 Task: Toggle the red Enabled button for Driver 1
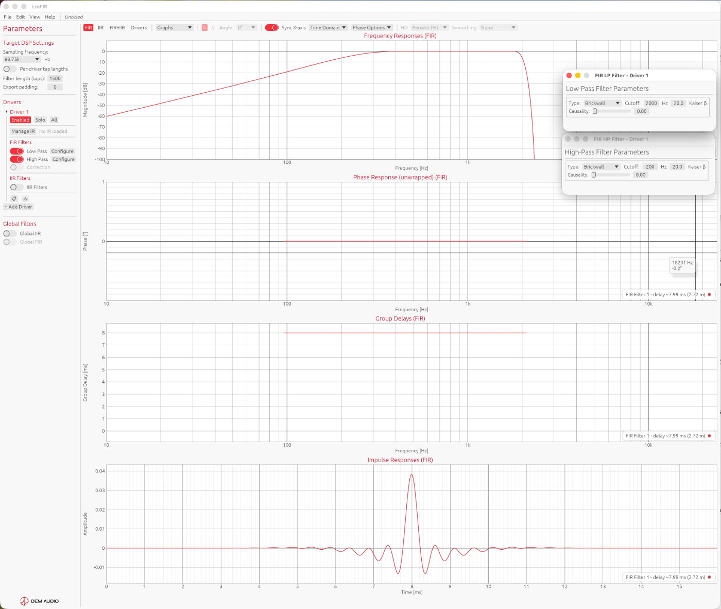[x=21, y=120]
